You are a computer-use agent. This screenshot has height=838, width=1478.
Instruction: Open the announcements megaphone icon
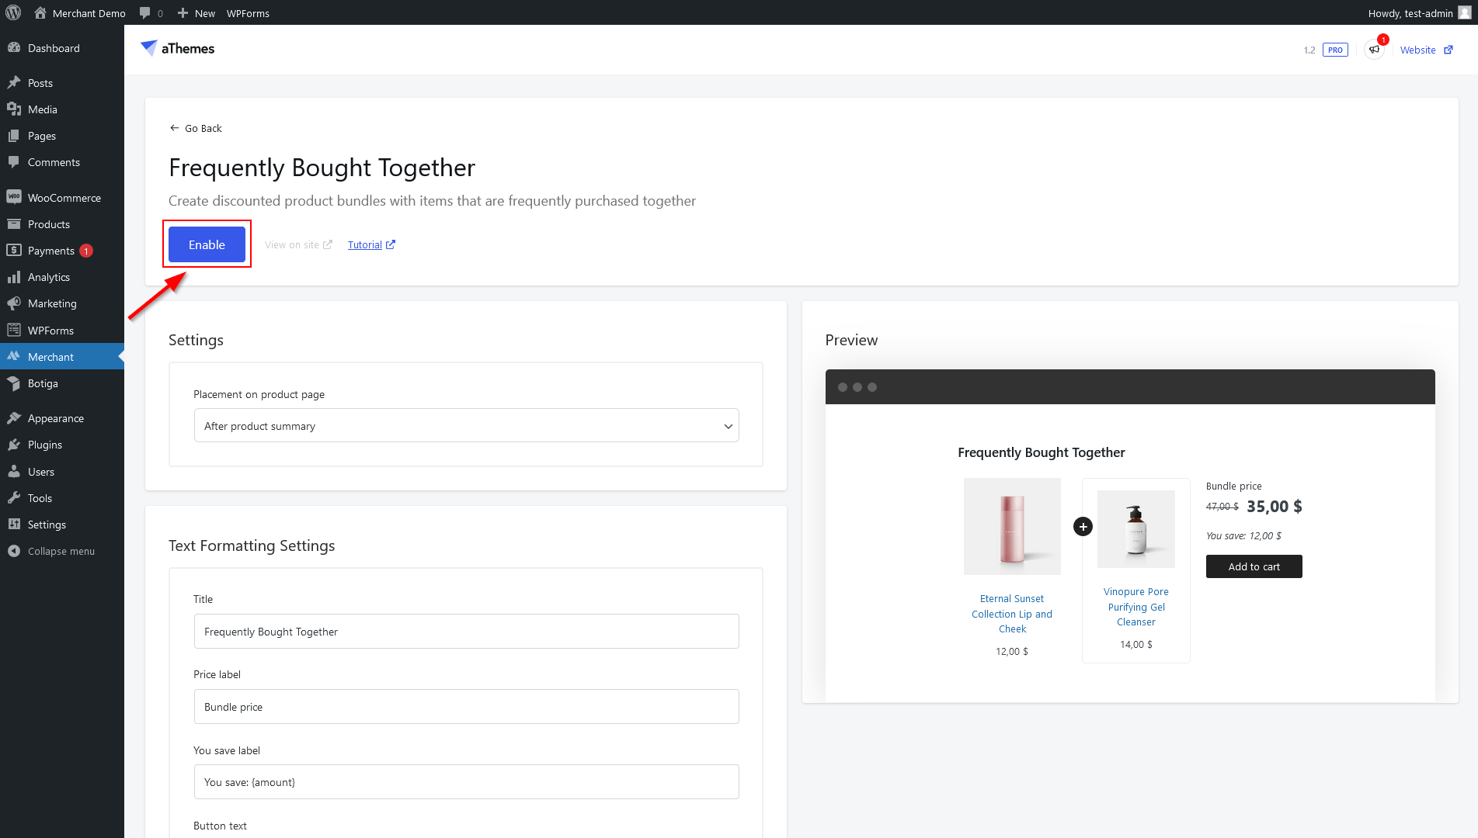(x=1374, y=50)
